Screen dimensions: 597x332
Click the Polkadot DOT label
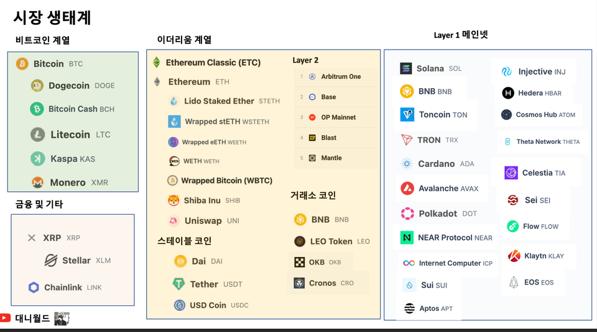click(x=448, y=213)
